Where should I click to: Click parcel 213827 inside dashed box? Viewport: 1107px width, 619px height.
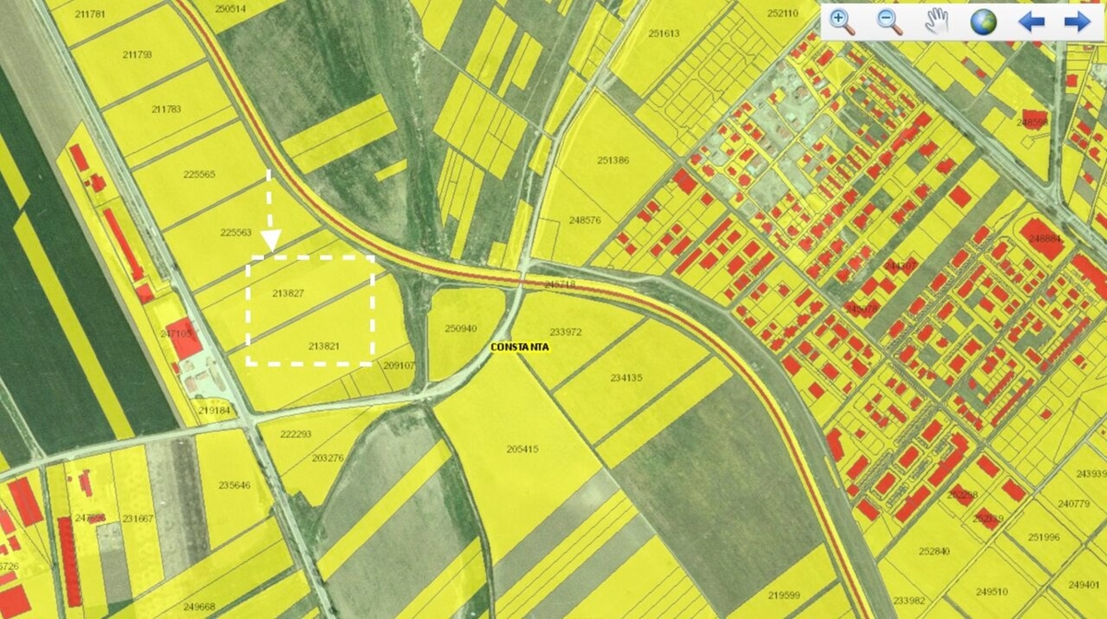pyautogui.click(x=289, y=293)
